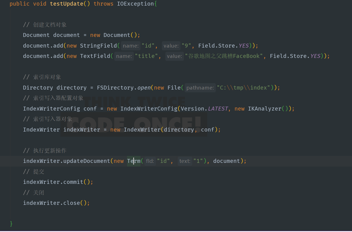The image size is (352, 232).
Task: Click the method's green closing brace
Action: 11,224
